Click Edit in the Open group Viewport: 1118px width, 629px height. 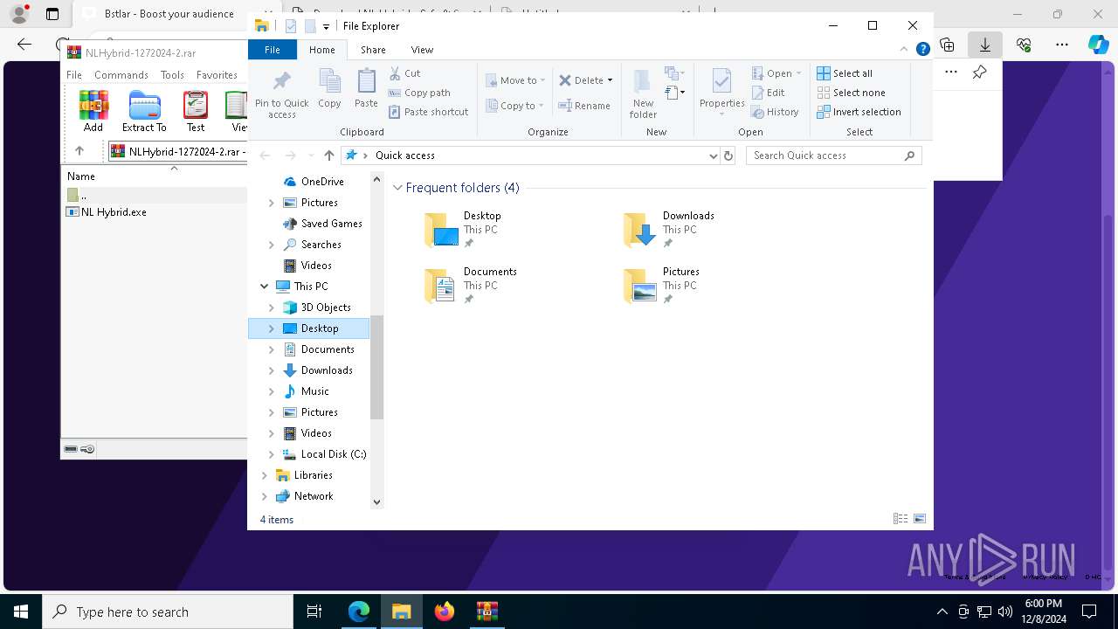point(768,93)
